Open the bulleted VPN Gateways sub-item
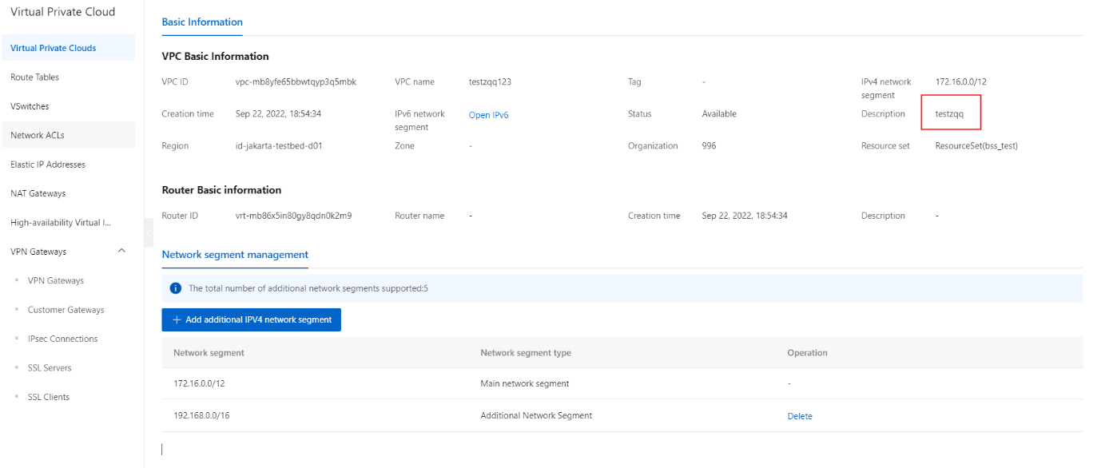The height and width of the screenshot is (468, 1101). (x=56, y=281)
